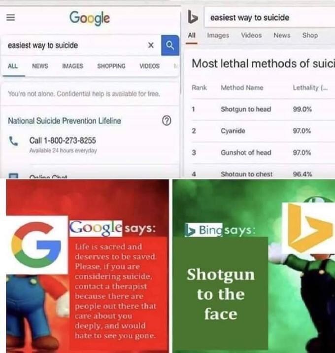Select the Google VIDEOS tab
335x353 pixels.
point(149,66)
